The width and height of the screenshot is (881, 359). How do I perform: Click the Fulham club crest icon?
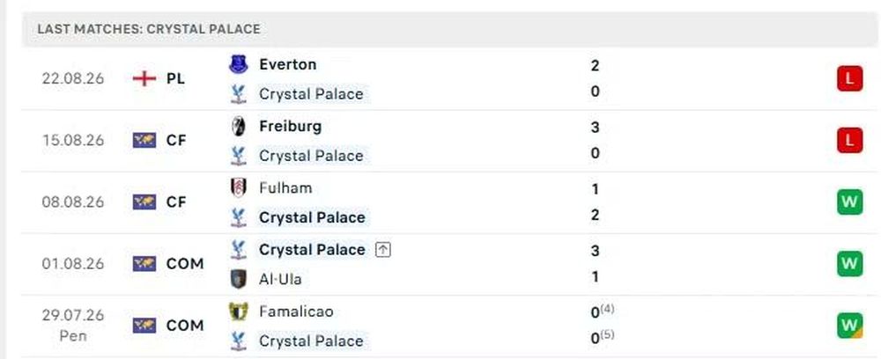coord(238,188)
